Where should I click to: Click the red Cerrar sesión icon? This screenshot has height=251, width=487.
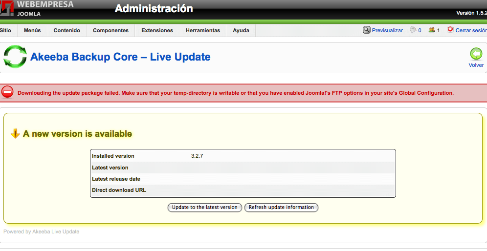450,30
